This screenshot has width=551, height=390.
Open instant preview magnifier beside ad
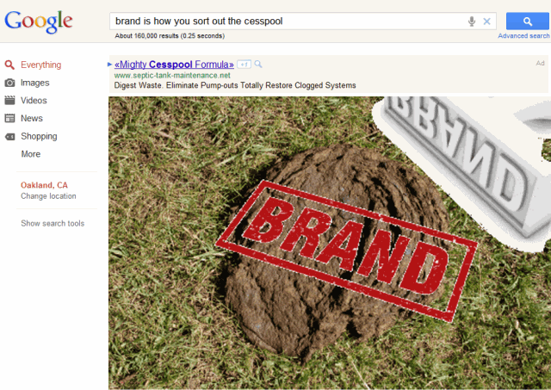[x=258, y=65]
